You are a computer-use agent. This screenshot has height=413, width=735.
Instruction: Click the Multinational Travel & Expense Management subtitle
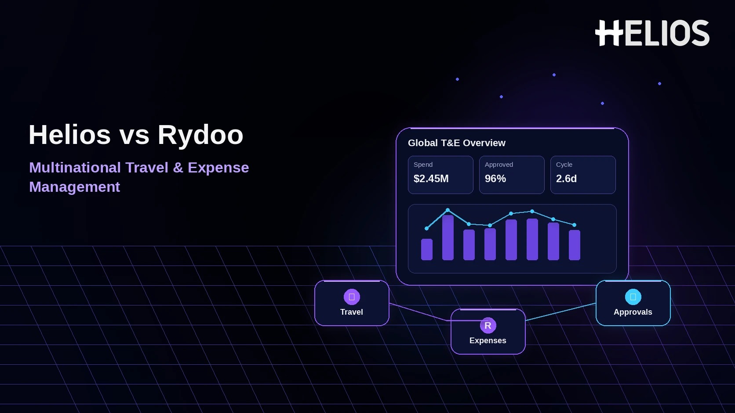tap(139, 177)
